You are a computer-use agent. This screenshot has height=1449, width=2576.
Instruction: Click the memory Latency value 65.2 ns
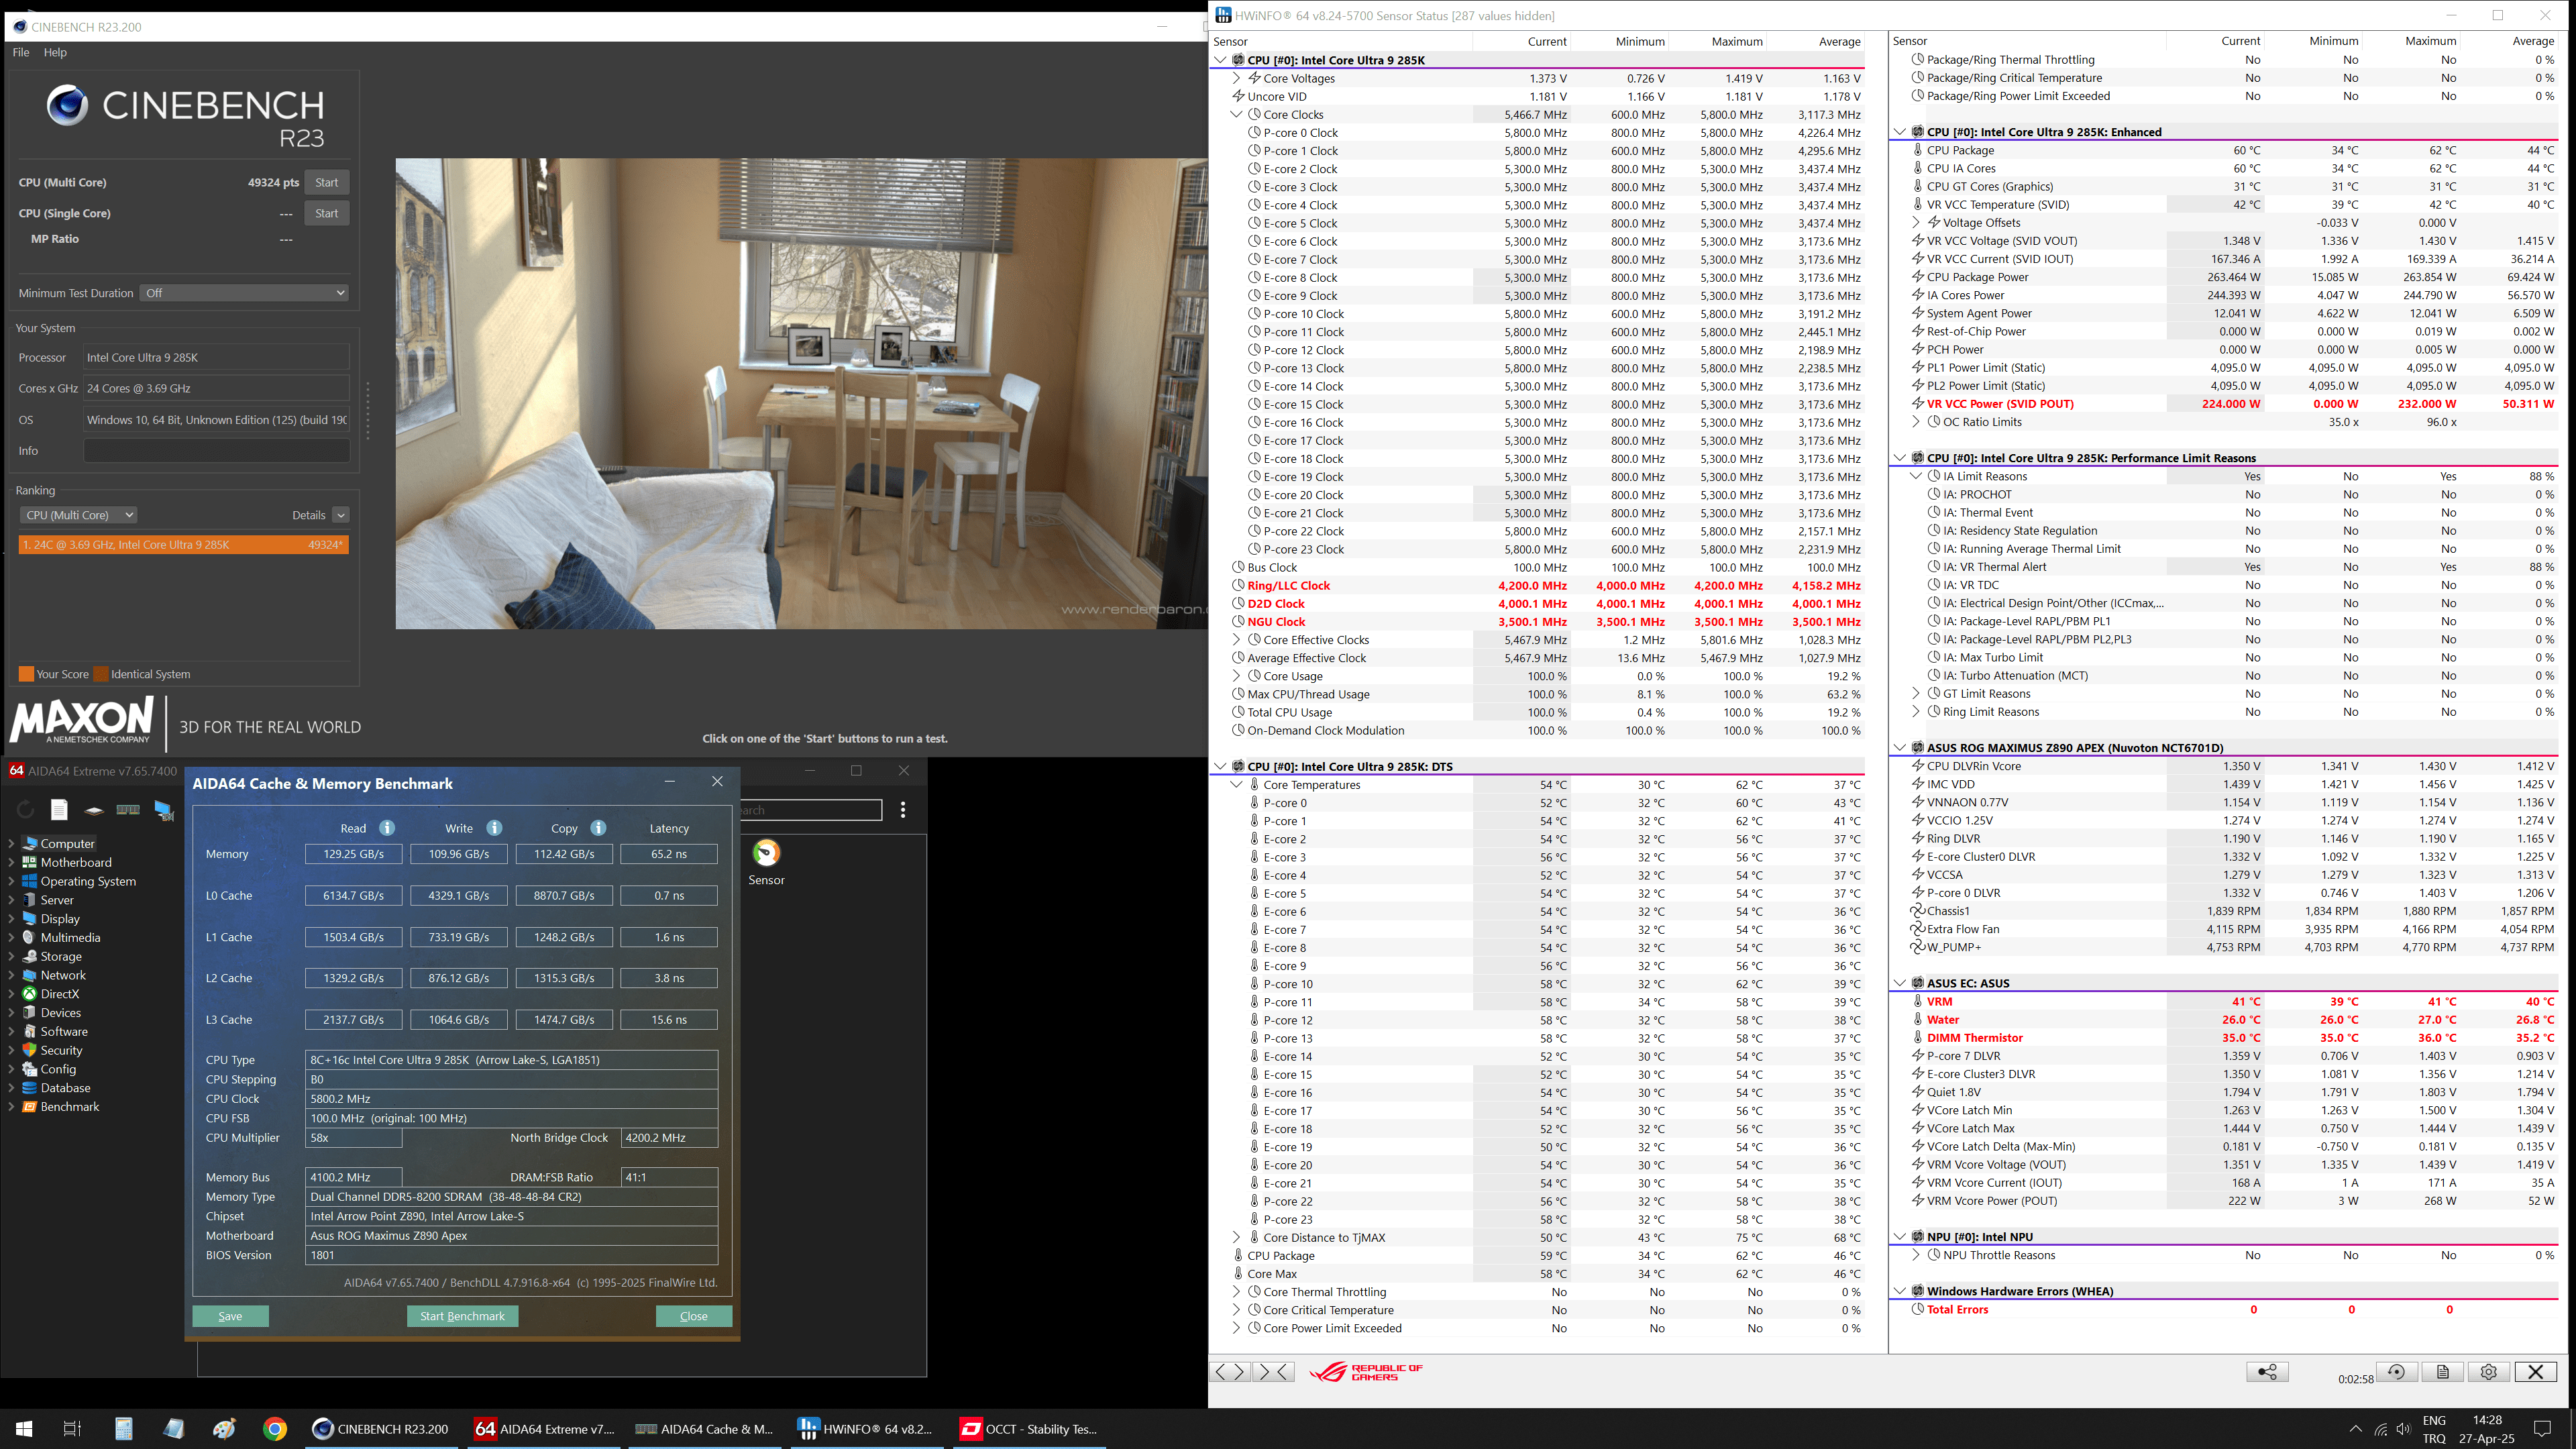coord(669,854)
